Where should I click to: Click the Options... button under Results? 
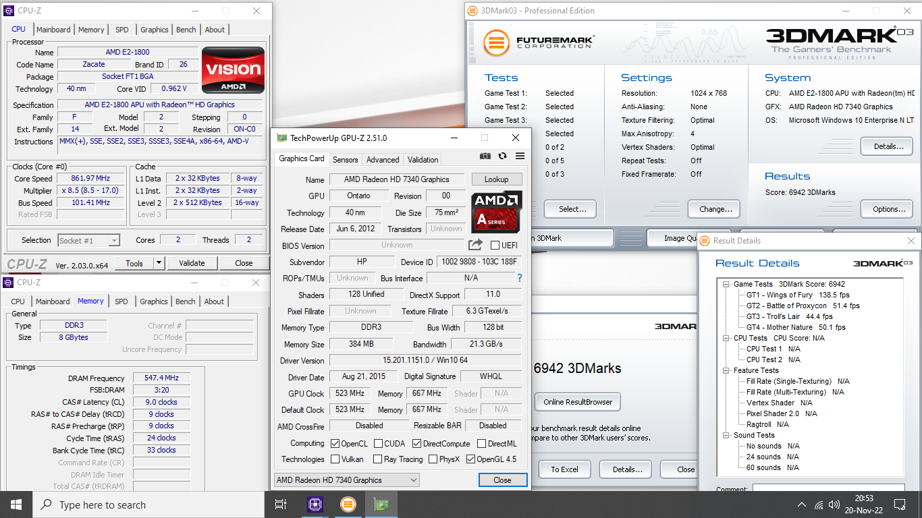pos(886,209)
